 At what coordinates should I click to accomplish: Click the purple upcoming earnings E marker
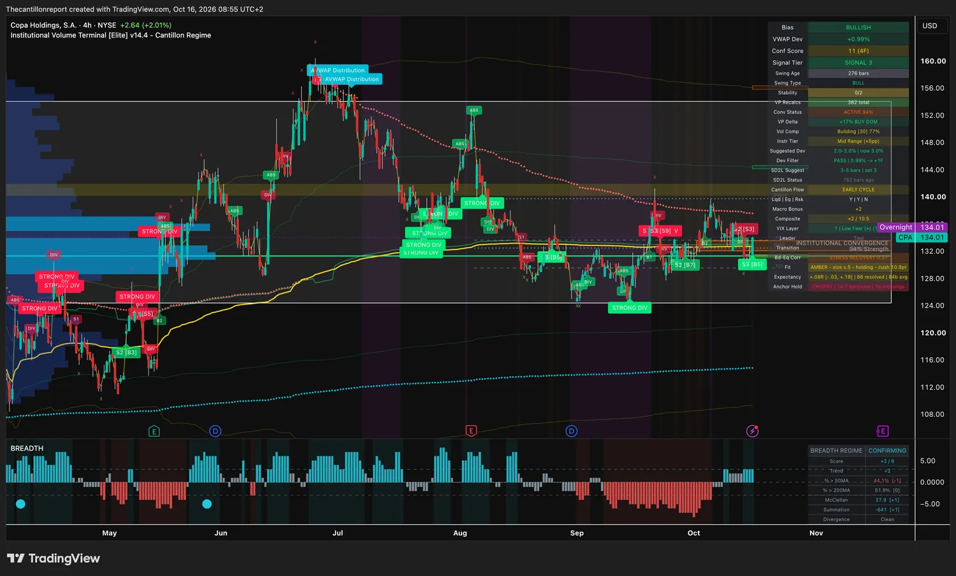point(882,432)
